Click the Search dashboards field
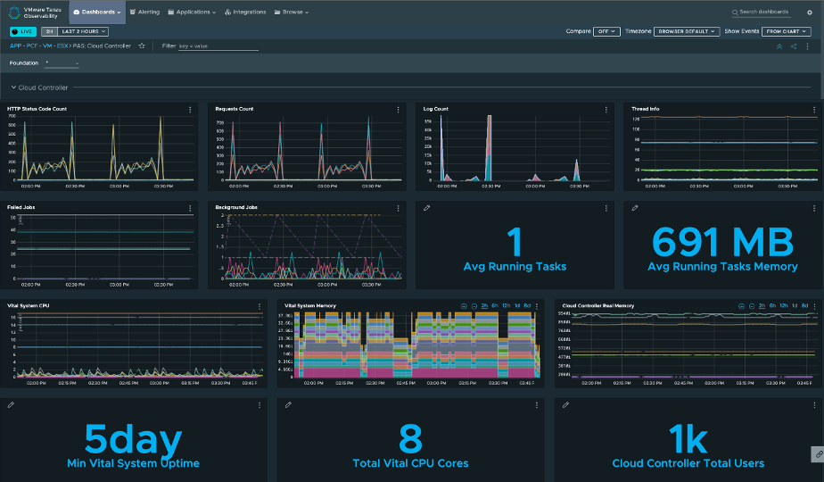Screen dimensions: 824x482 tap(763, 12)
